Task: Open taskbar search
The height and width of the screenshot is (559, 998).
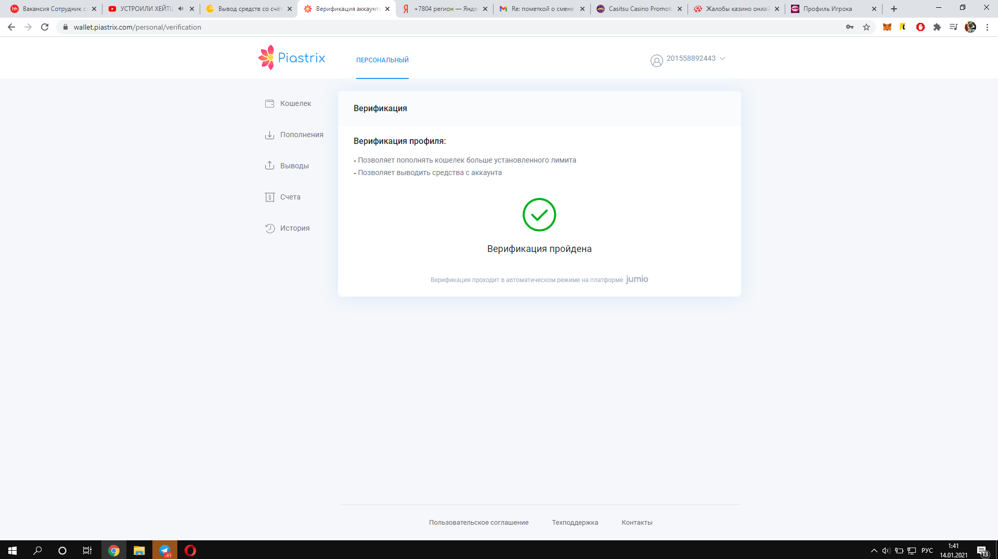Action: tap(37, 550)
